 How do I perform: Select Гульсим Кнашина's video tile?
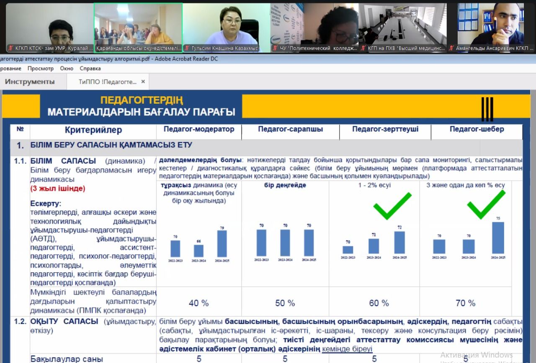(226, 25)
